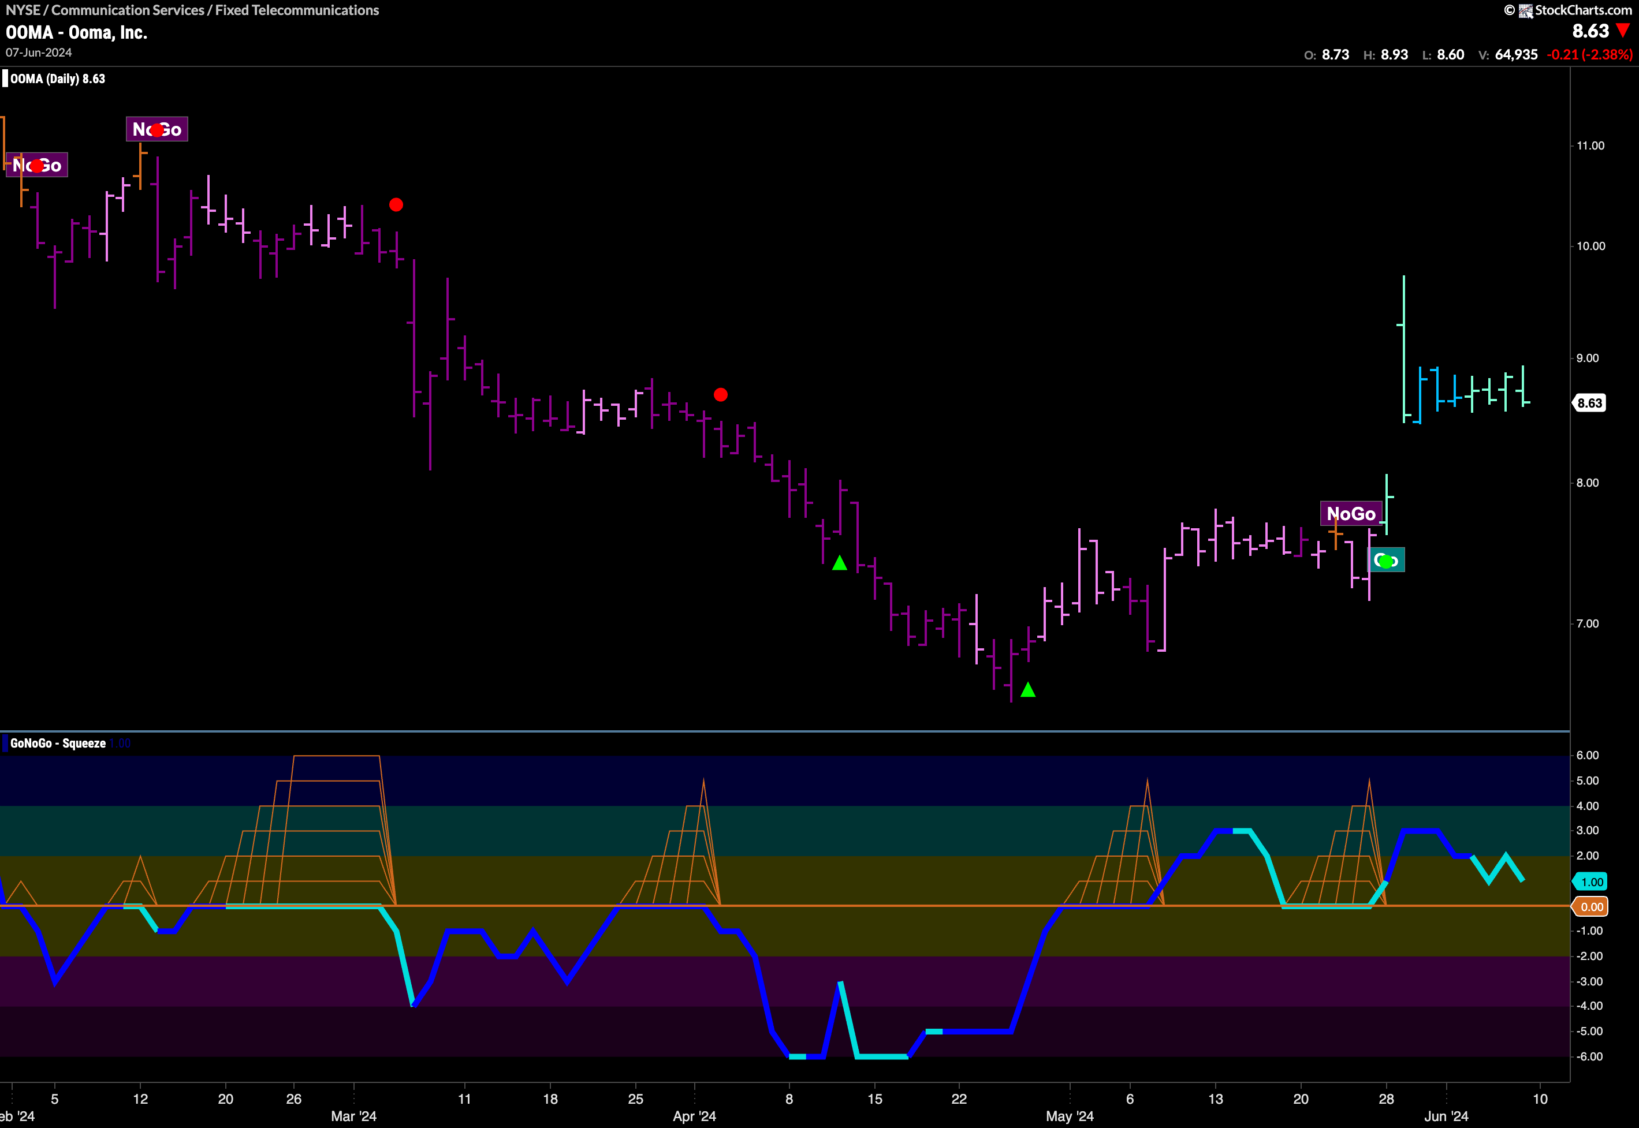Screen dimensions: 1639x1128
Task: Click the low value L: 8.60
Action: (1443, 55)
